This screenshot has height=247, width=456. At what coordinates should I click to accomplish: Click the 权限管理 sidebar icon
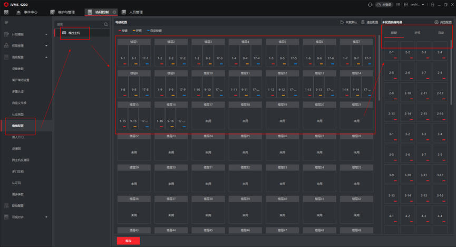[6, 46]
